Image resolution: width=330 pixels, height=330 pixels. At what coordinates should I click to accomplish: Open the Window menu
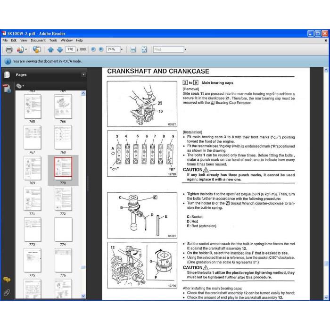pos(66,40)
